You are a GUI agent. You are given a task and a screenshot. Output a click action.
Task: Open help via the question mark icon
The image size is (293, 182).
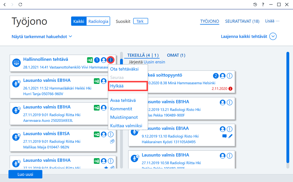click(x=263, y=4)
